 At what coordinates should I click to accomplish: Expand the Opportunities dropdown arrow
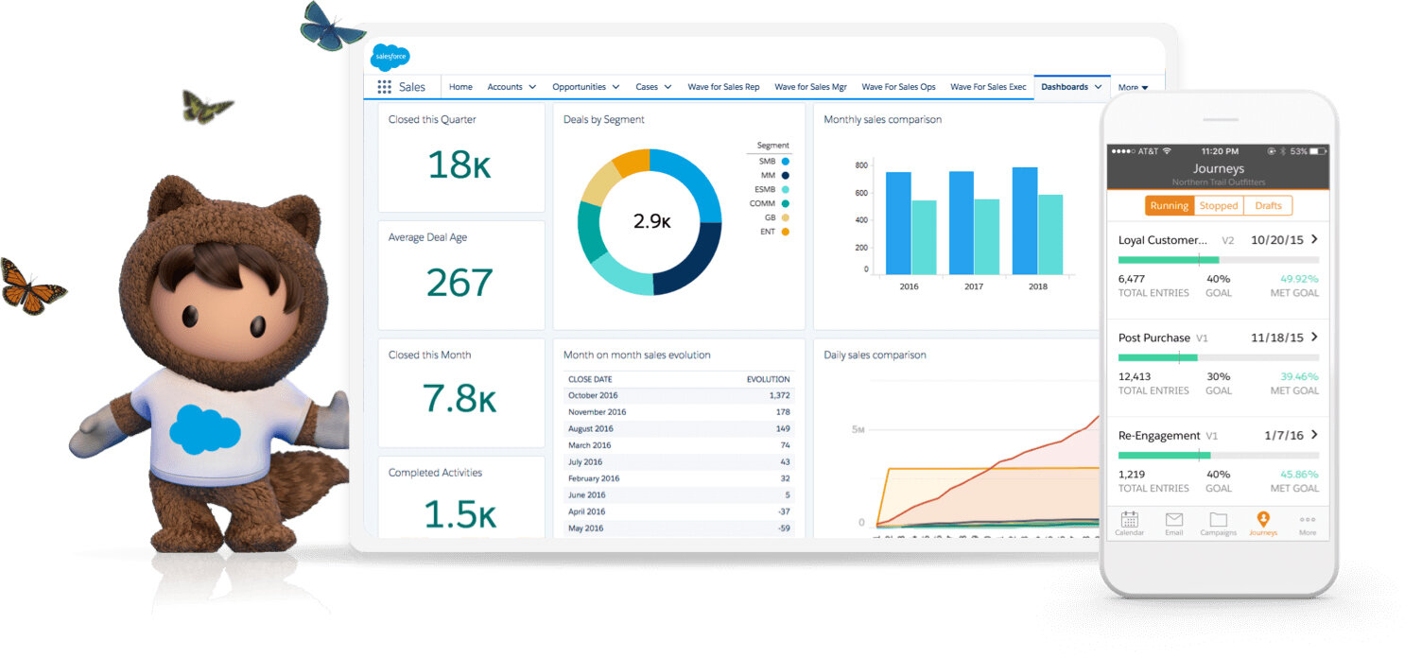click(616, 87)
